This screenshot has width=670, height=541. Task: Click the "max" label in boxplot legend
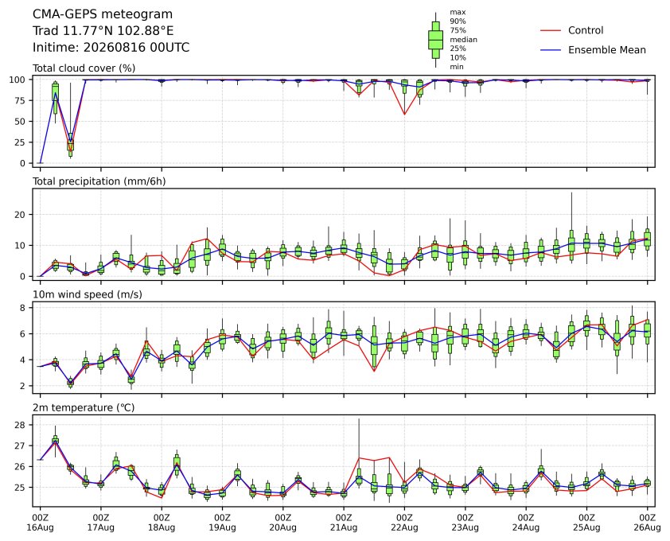pyautogui.click(x=458, y=13)
